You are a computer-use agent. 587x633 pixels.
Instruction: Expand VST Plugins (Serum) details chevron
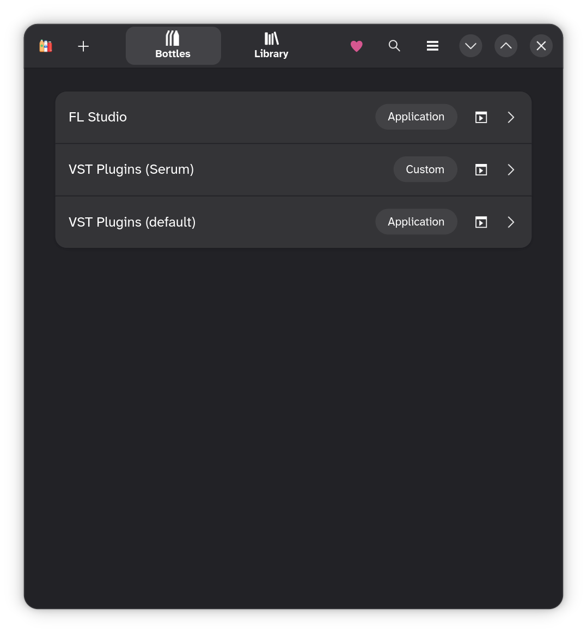click(511, 170)
